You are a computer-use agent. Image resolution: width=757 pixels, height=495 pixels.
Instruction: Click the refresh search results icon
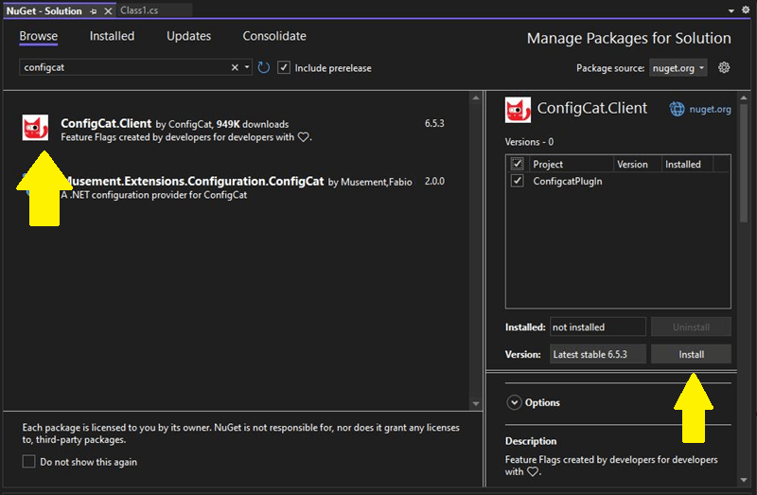[264, 67]
